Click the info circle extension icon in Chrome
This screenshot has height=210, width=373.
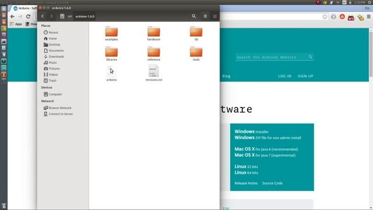click(x=333, y=17)
